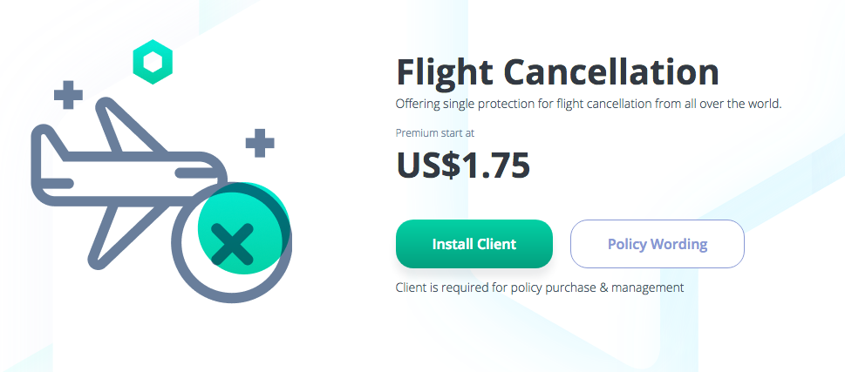Click the flight cancellation protection description text

tap(588, 105)
